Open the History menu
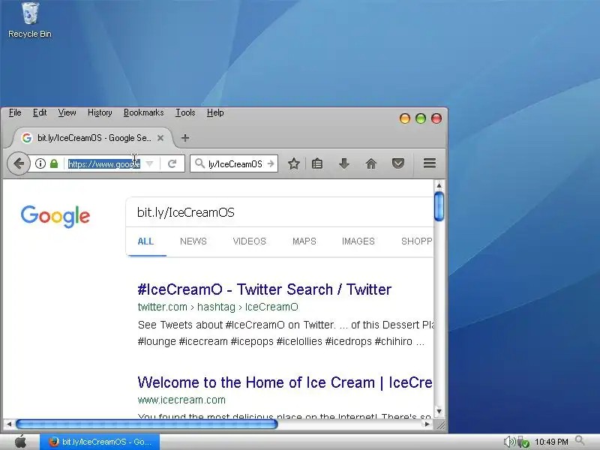This screenshot has height=450, width=600. point(100,112)
